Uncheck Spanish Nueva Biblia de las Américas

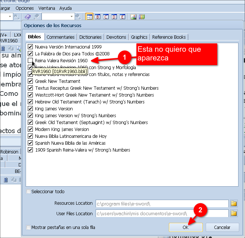(30, 143)
